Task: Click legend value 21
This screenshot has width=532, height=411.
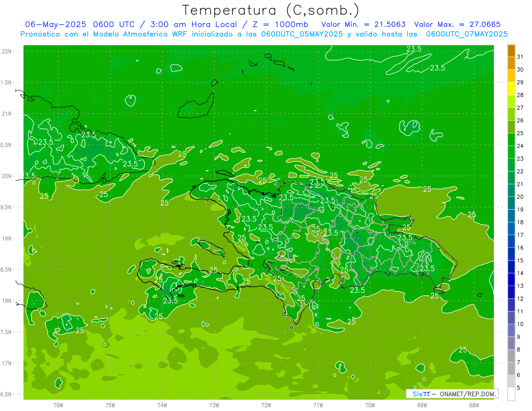Action: [x=520, y=184]
